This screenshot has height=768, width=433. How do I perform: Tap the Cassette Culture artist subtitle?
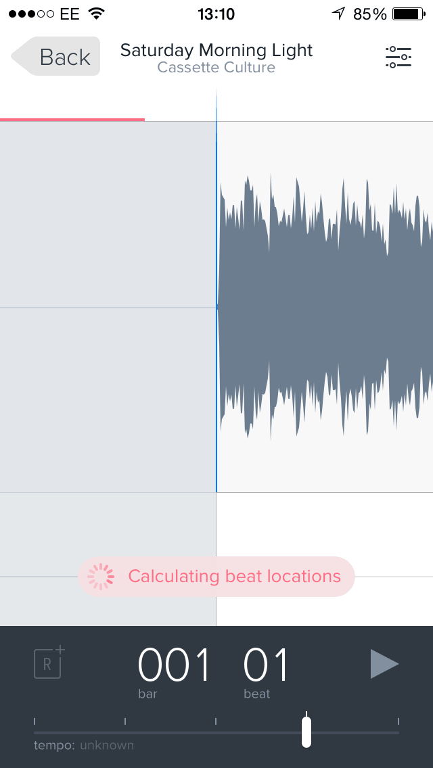click(x=216, y=68)
